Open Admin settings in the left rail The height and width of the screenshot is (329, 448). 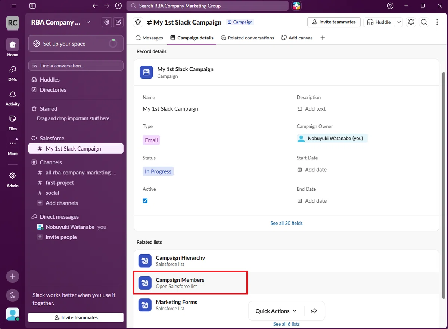click(13, 179)
